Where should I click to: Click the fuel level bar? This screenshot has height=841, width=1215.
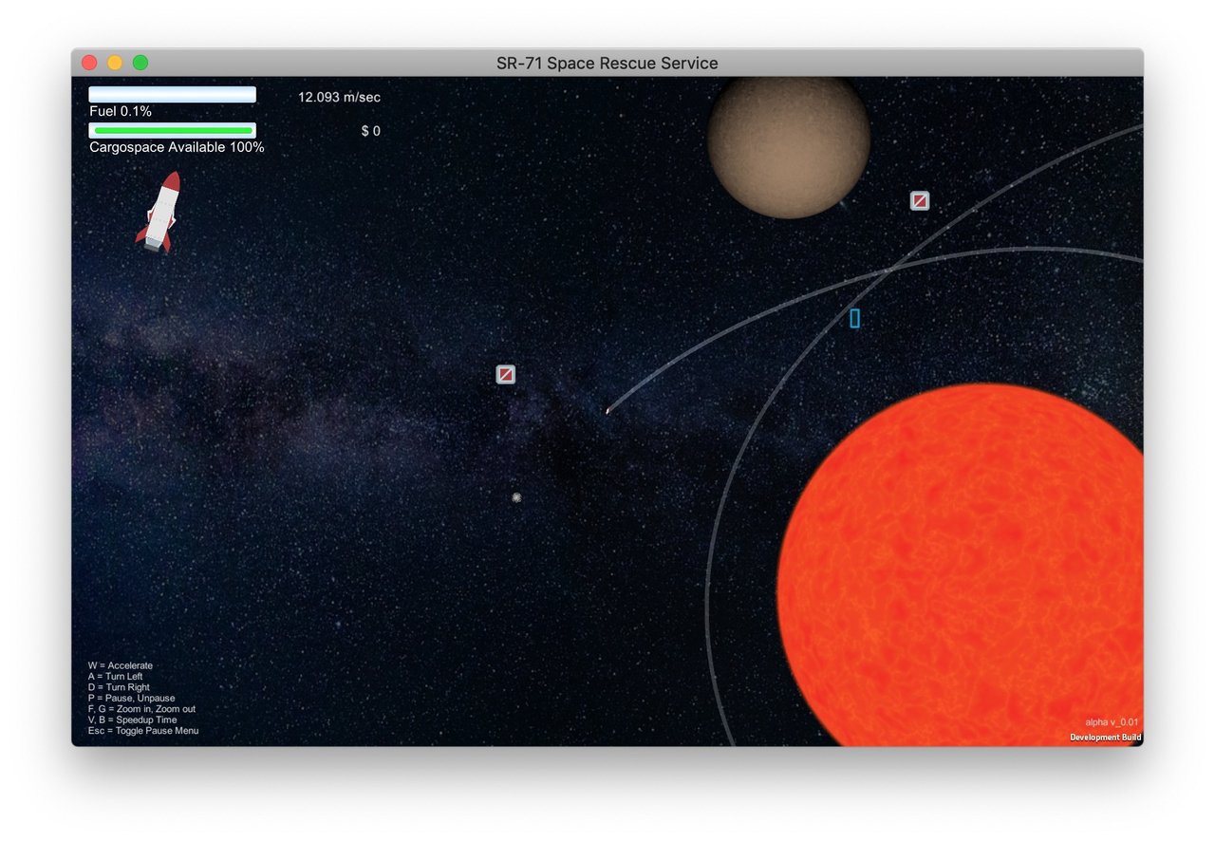click(173, 95)
